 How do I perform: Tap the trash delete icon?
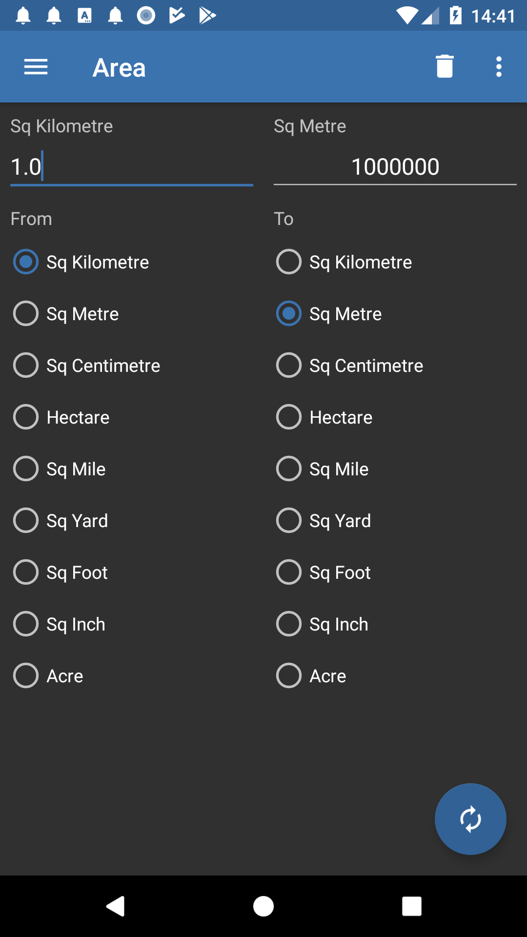pos(445,66)
